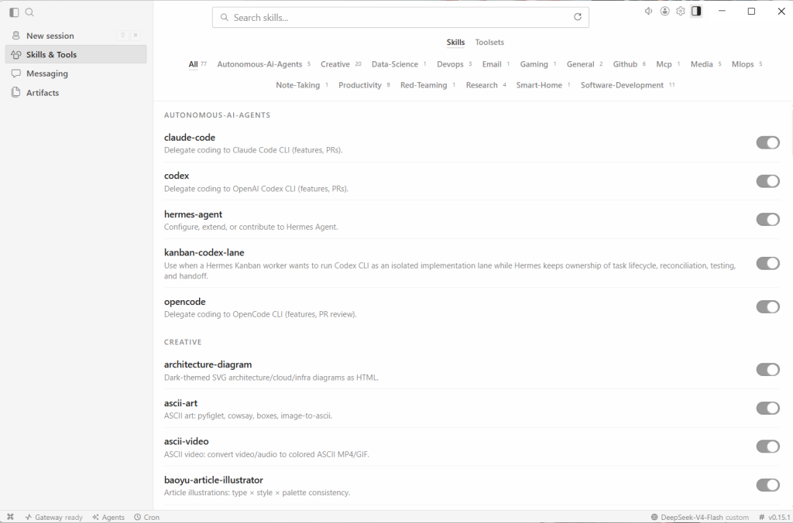Toggle the kanban-codex-lane skill switch

click(x=767, y=263)
